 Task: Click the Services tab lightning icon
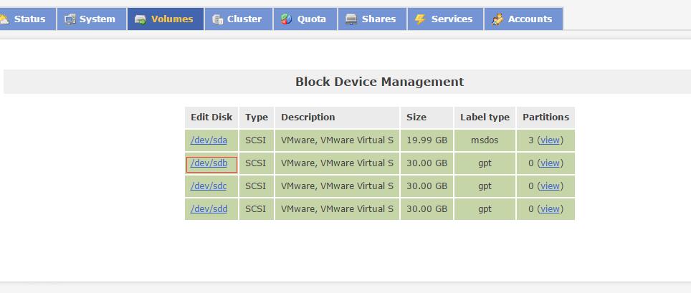tap(421, 19)
